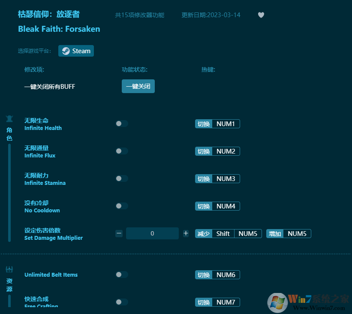Enable the Infinite Flux toggle
This screenshot has height=314, width=352.
point(121,151)
